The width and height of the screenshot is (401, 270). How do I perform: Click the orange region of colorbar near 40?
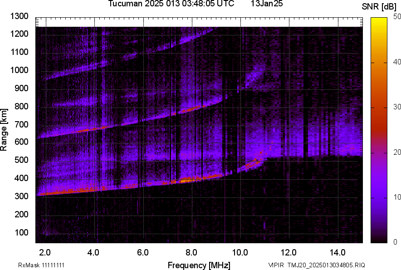(x=378, y=64)
